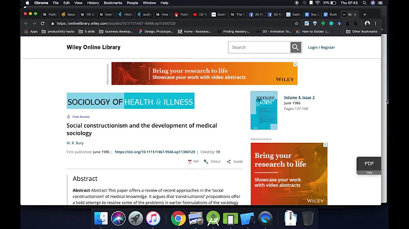409x229 pixels.
Task: Click the journal cover thumbnail
Action: pyautogui.click(x=264, y=111)
